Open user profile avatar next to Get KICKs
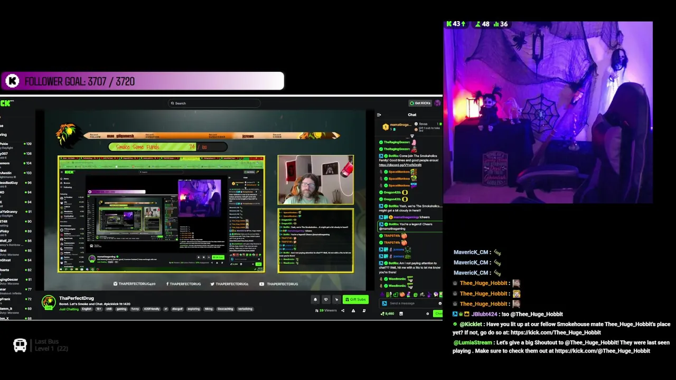This screenshot has width=676, height=380. [438, 103]
